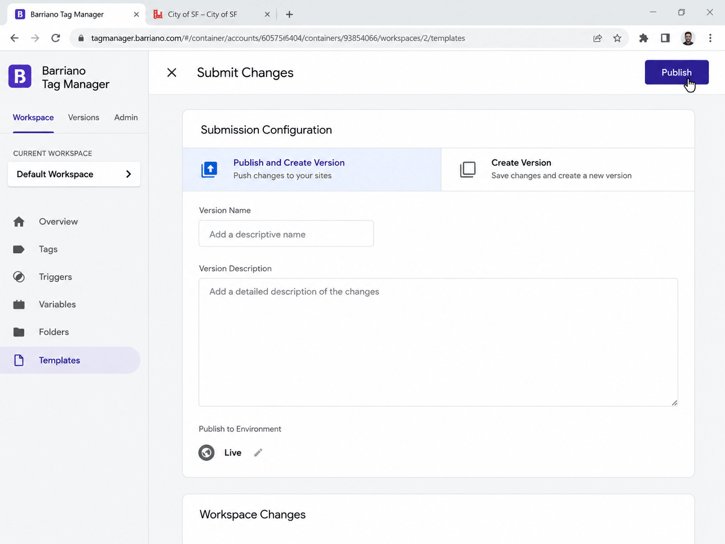Share this page via share icon
Image resolution: width=725 pixels, height=544 pixels.
coord(597,38)
